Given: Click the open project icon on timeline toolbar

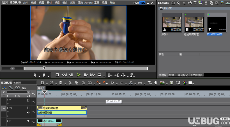Looking at the screenshot, I should (52, 83).
